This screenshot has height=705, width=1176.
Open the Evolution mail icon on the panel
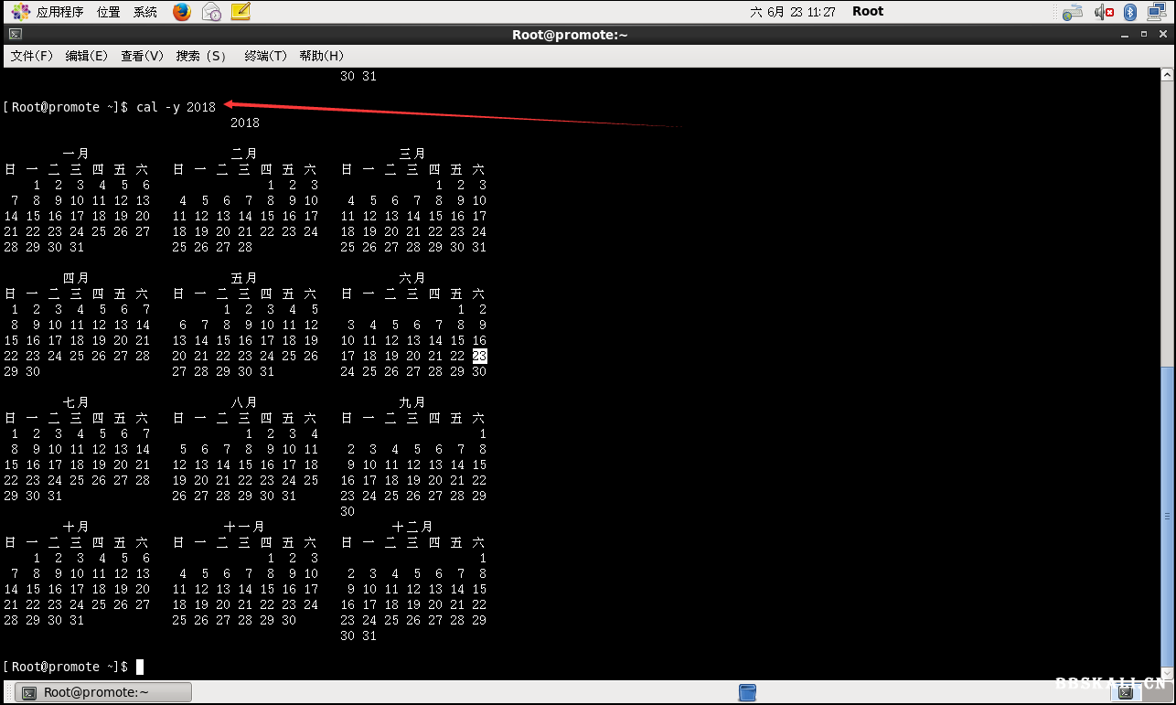(x=211, y=11)
